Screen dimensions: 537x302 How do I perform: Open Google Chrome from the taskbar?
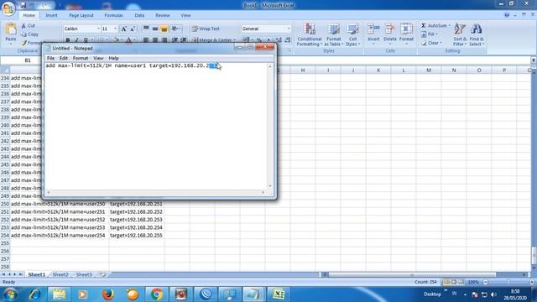[157, 294]
